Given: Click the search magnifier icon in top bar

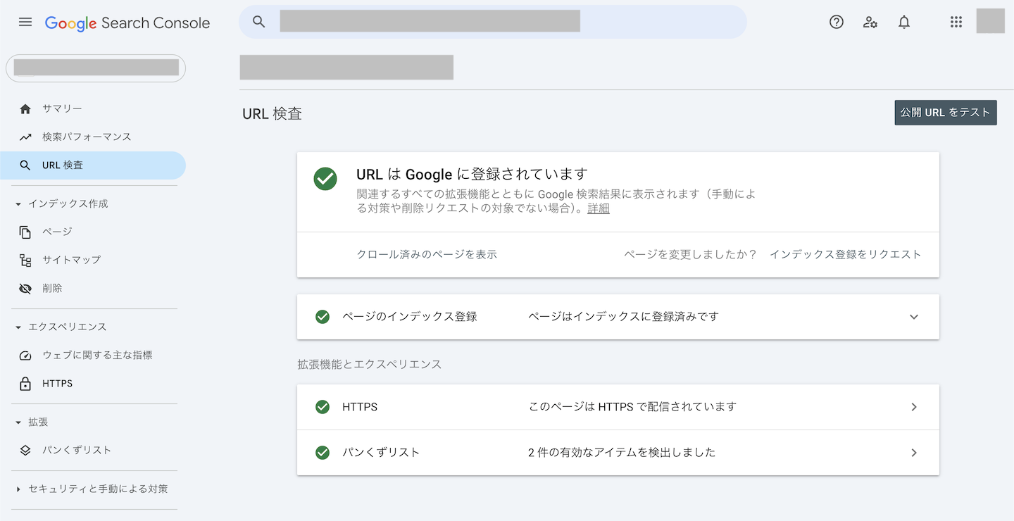Looking at the screenshot, I should pos(259,22).
